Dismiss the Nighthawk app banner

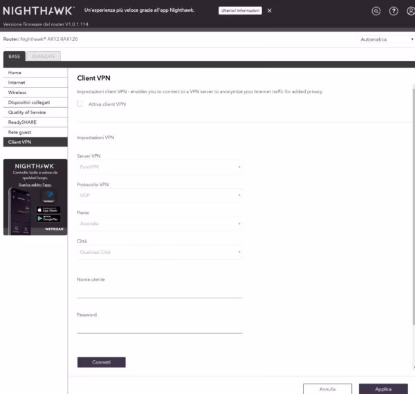coord(270,10)
